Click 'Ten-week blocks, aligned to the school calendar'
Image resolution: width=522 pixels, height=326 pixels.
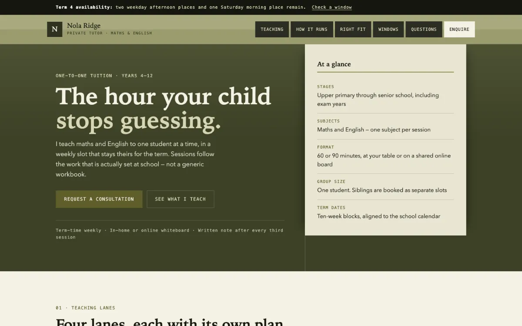tap(378, 216)
